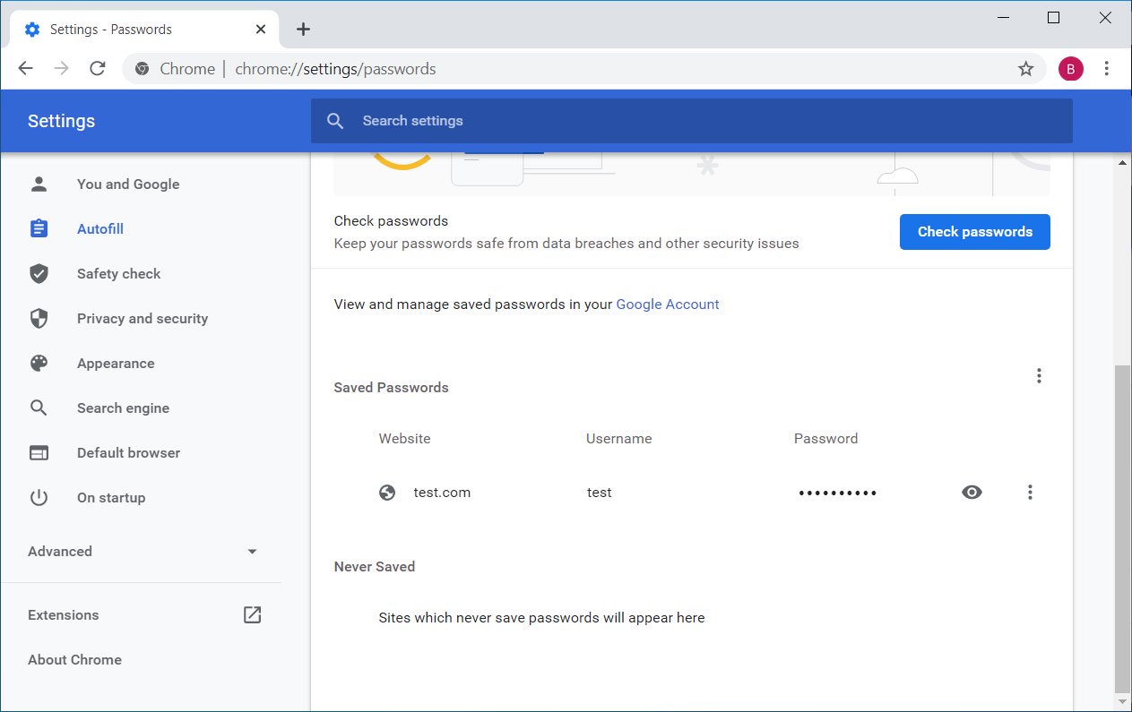Viewport: 1132px width, 712px height.
Task: Show password for test.com with eye icon
Action: 972,493
